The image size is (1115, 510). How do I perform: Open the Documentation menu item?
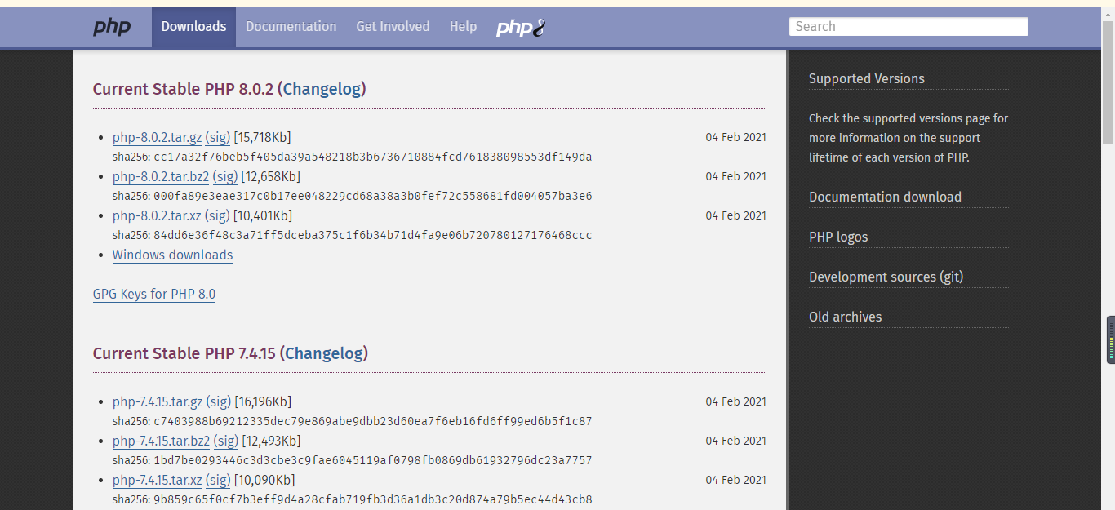click(291, 27)
